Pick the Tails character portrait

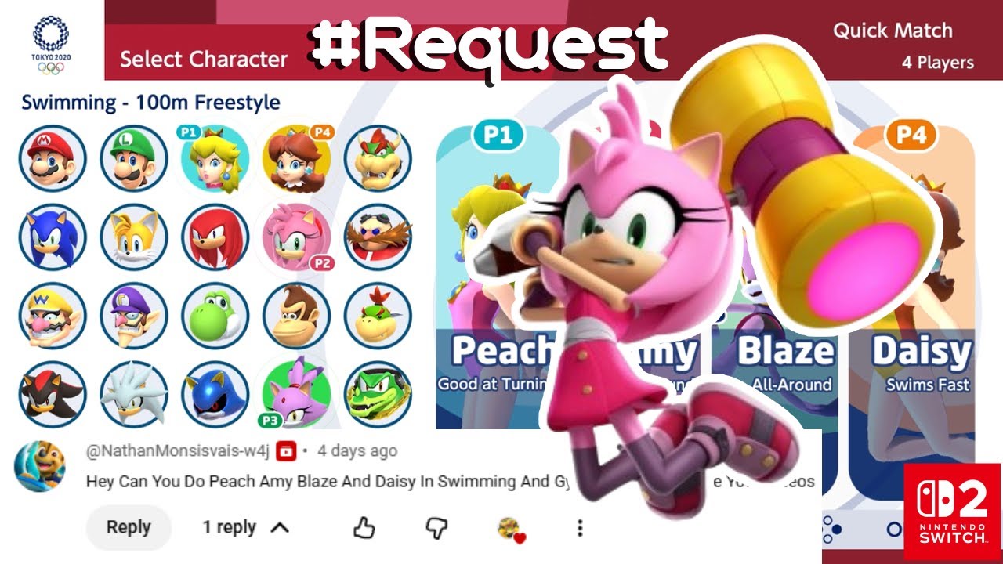point(134,237)
